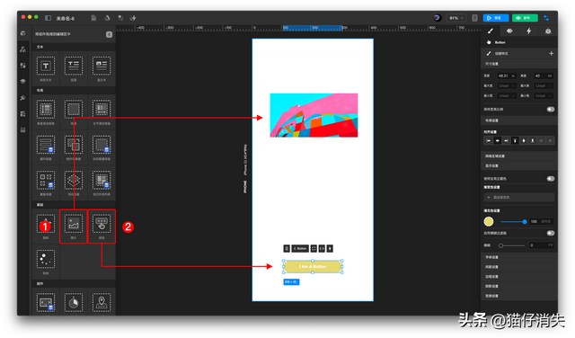
Task: Toggle the left sidebar panel icon
Action: pyautogui.click(x=48, y=18)
